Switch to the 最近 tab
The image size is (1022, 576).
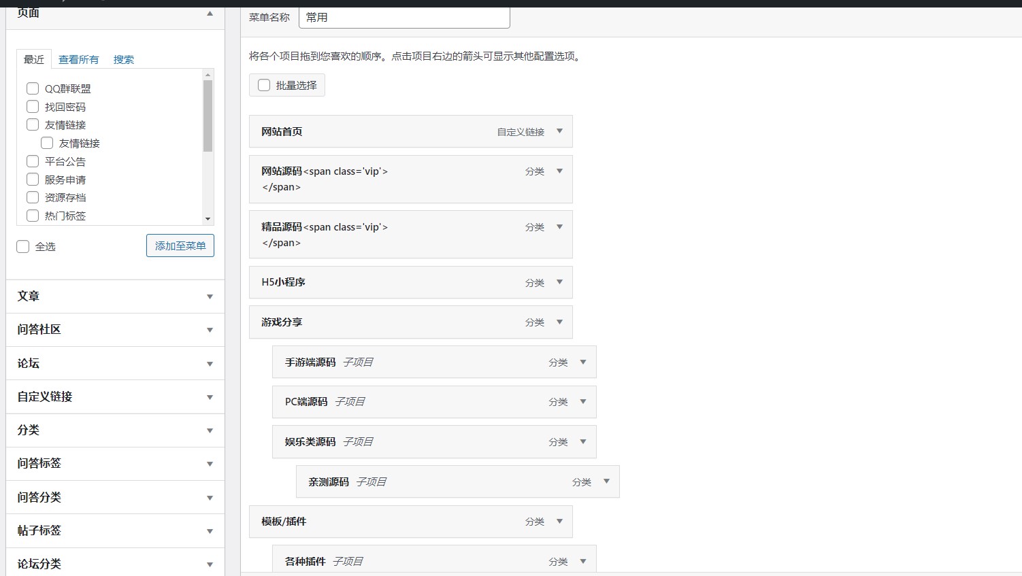(34, 59)
